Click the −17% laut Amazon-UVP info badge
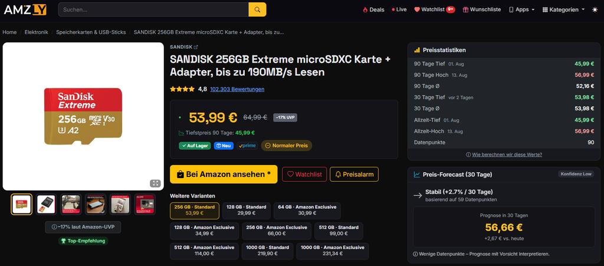Image resolution: width=604 pixels, height=266 pixels. coord(83,227)
